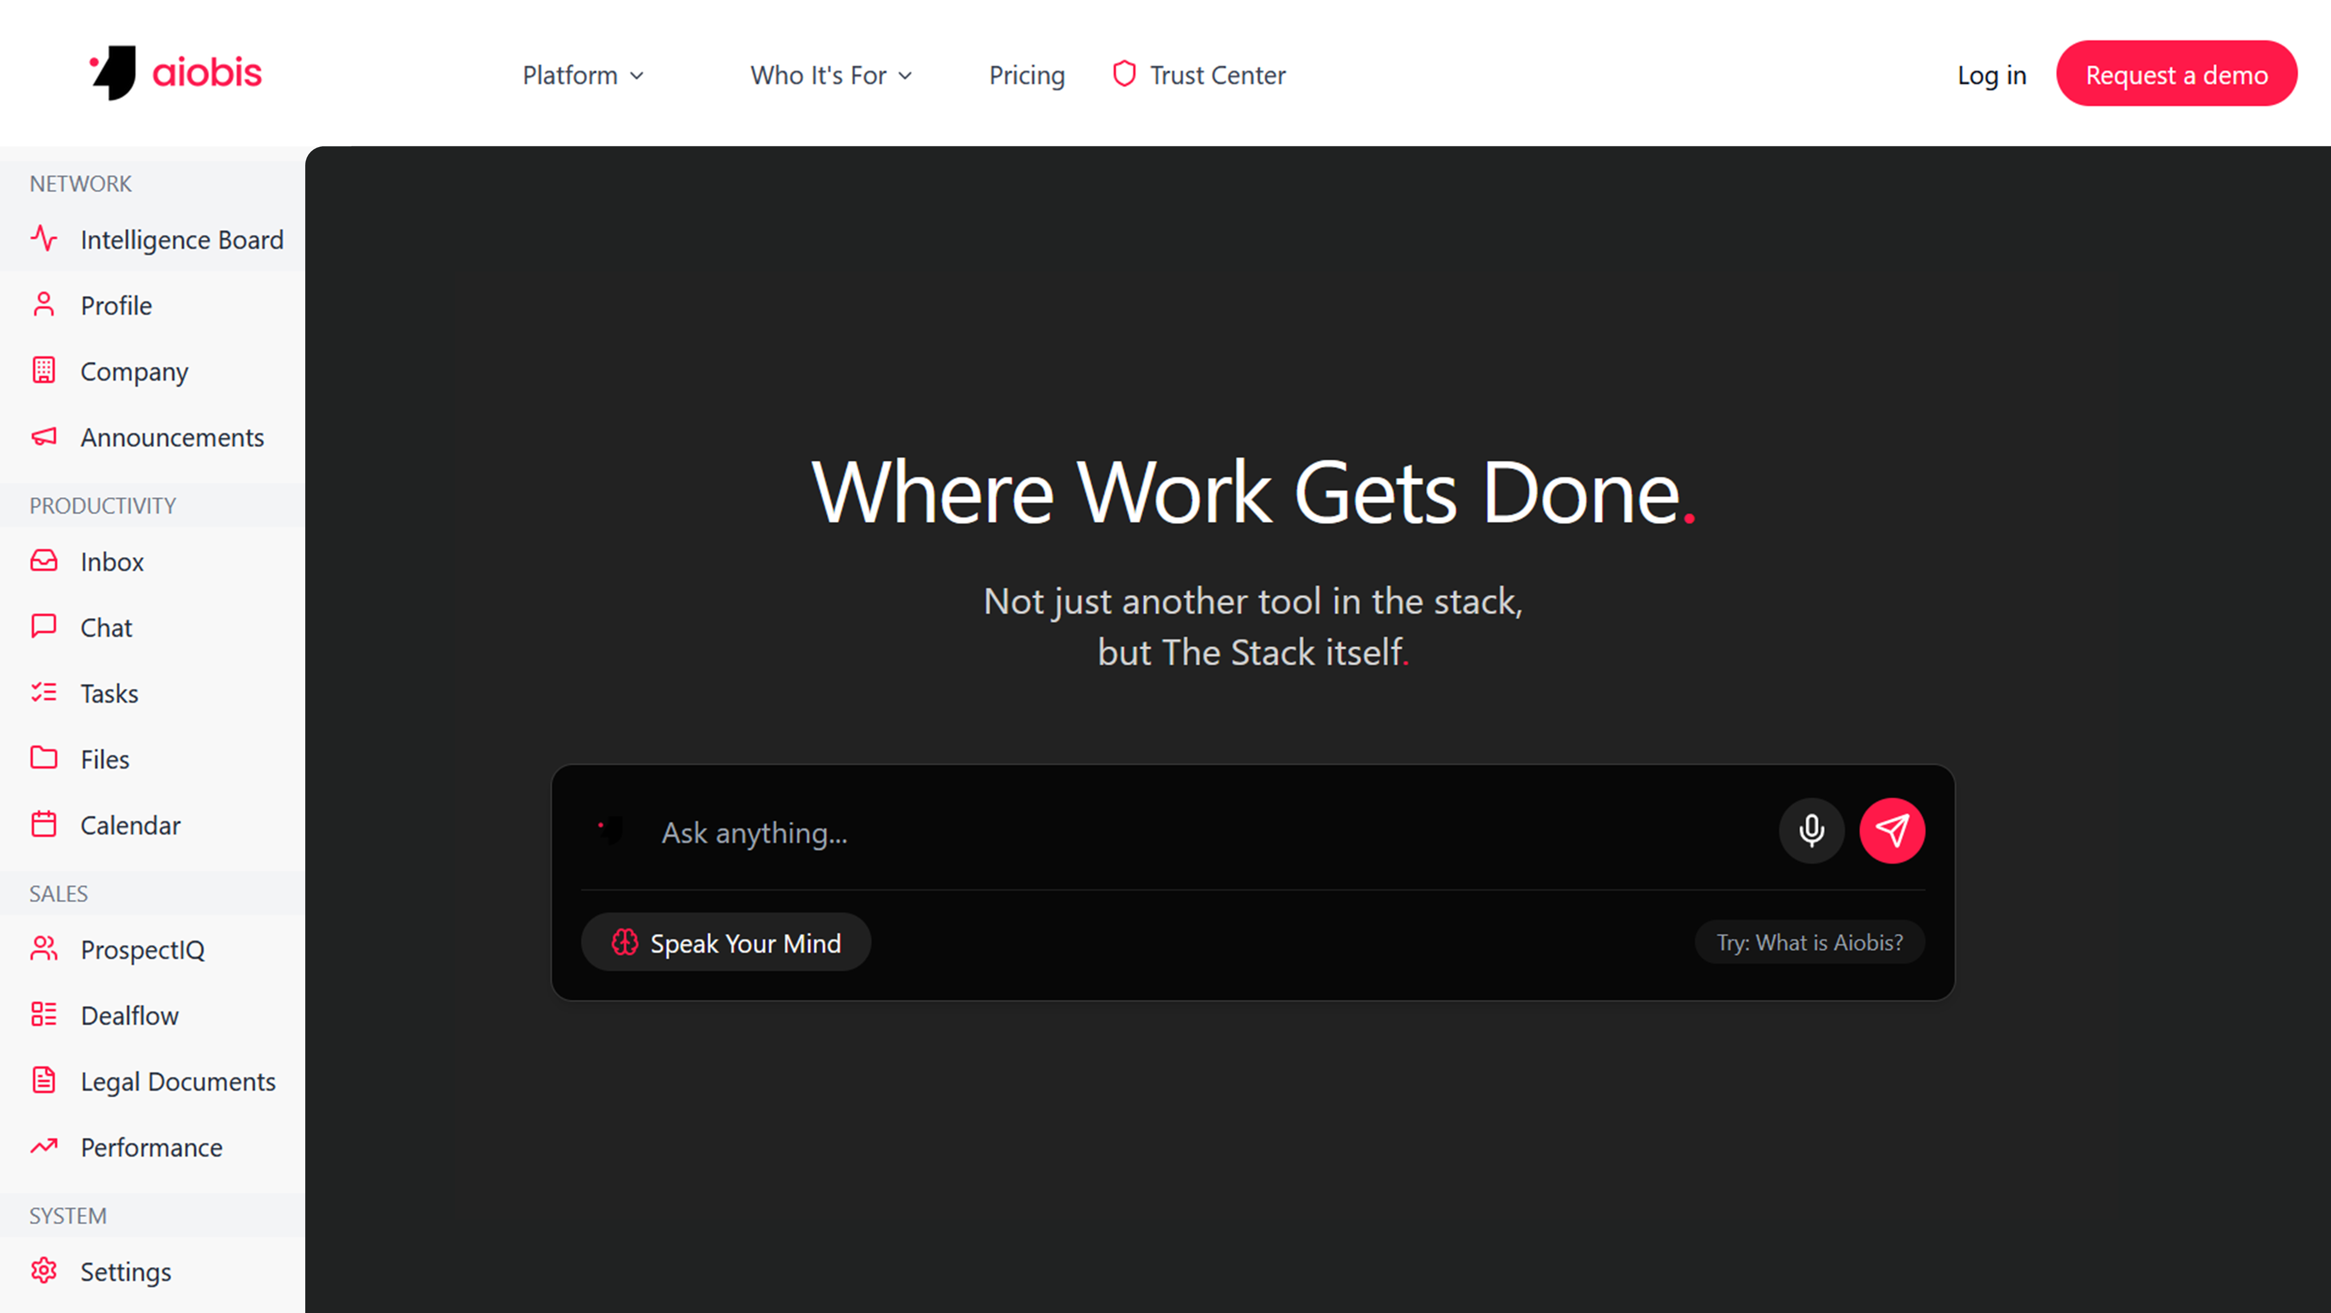Go to Inbox in sidebar
2331x1313 pixels.
tap(153, 562)
